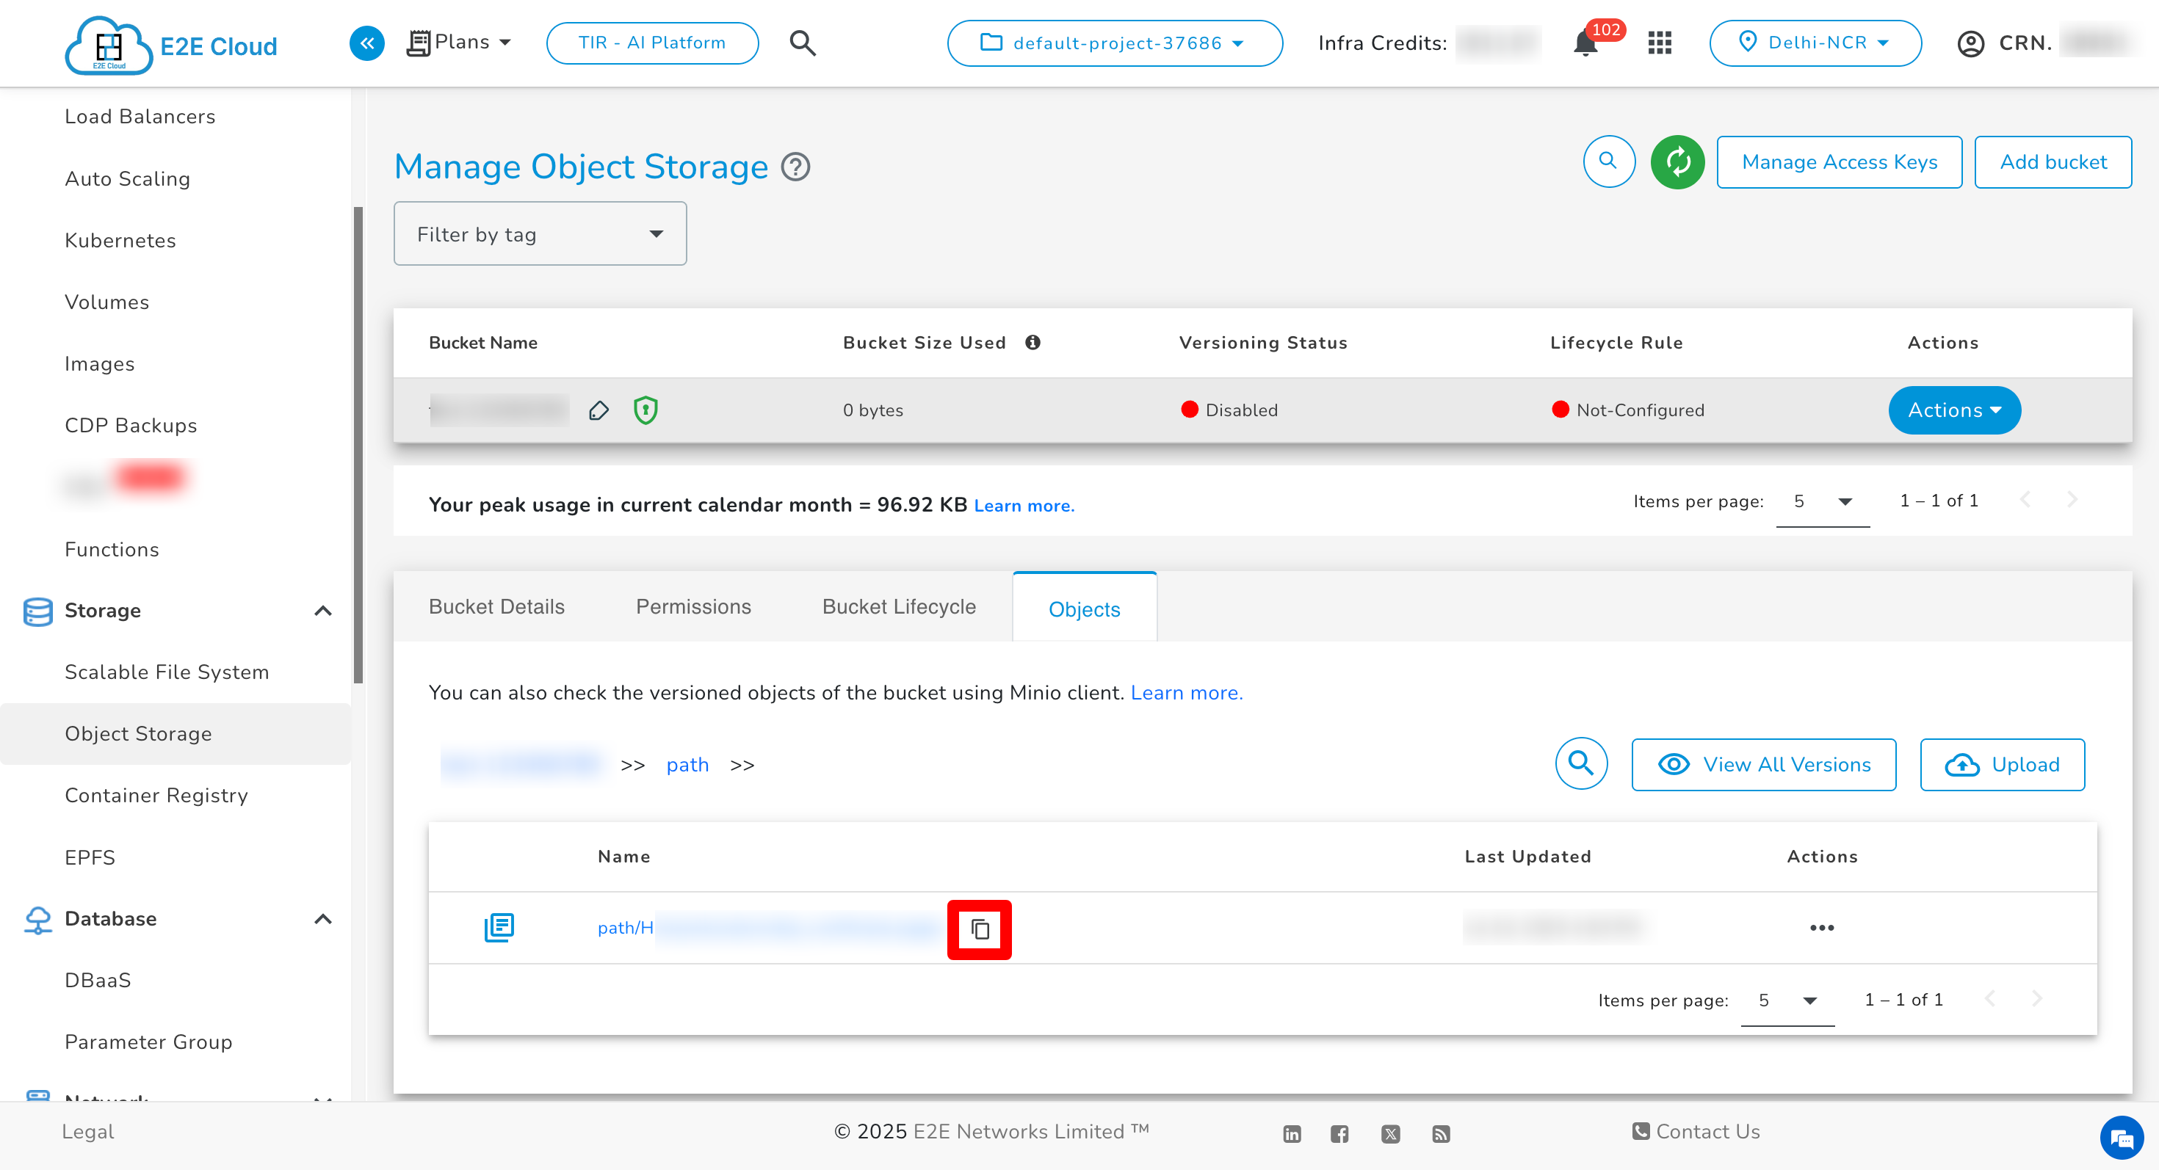Click the sidebar vertical scrollbar
This screenshot has height=1170, width=2159.
coord(358,444)
